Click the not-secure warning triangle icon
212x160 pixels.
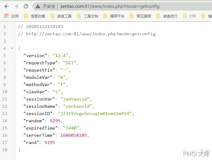coord(38,6)
